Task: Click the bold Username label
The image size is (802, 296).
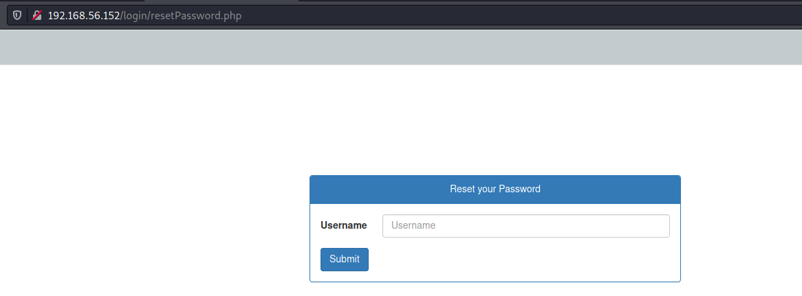Action: coord(344,225)
